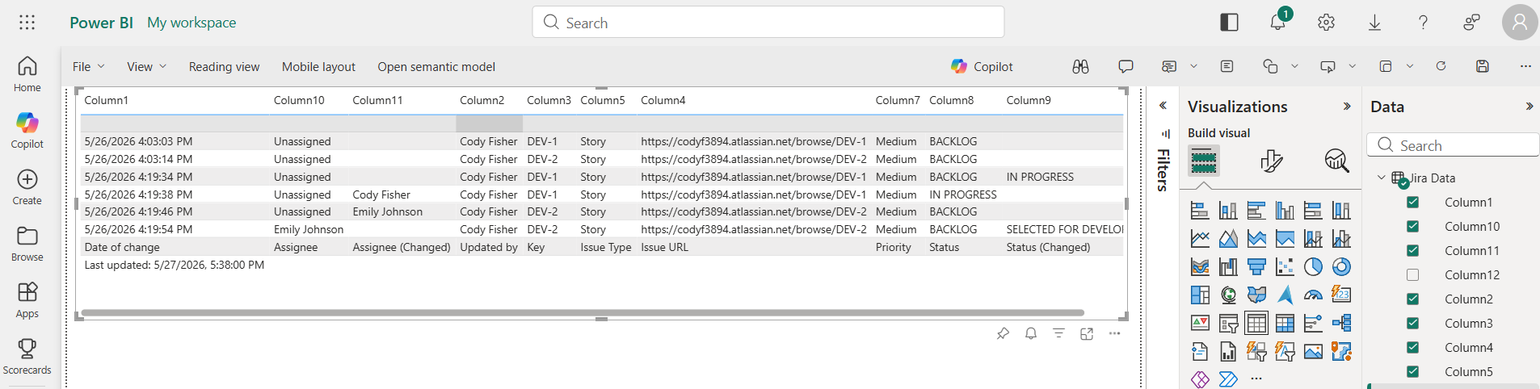1540x389 pixels.
Task: Open Scorecards in the sidebar
Action: [27, 357]
